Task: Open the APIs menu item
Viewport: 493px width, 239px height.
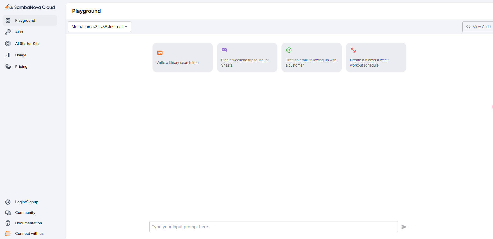Action: (19, 32)
